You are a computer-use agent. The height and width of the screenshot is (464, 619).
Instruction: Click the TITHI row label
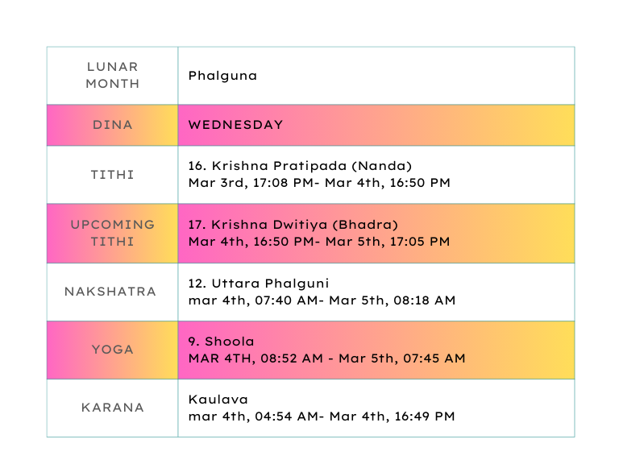112,175
